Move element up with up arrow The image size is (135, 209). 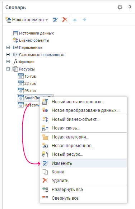(75, 20)
